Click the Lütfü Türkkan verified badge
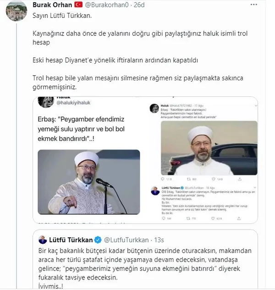The image size is (275, 290). click(x=98, y=240)
